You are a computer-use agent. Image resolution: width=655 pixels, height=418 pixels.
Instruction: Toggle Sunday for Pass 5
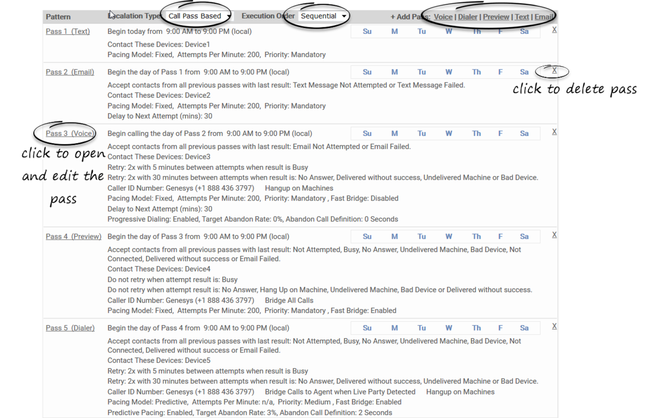pos(367,328)
